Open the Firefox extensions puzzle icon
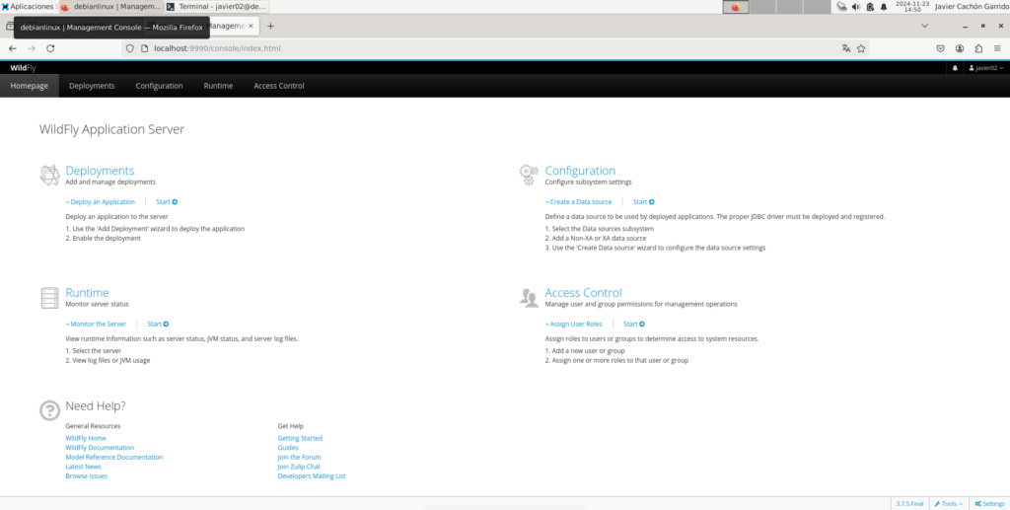 pos(978,48)
